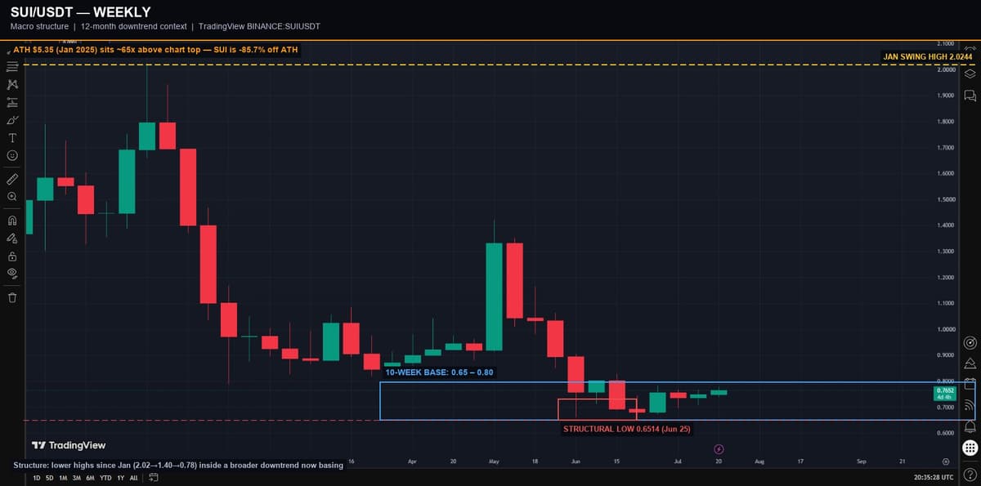Select the pitchfork/Gann pattern tool icon
The height and width of the screenshot is (486, 981).
[x=12, y=84]
